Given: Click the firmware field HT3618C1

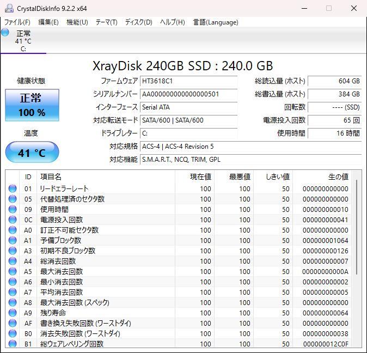Looking at the screenshot, I should (188, 81).
